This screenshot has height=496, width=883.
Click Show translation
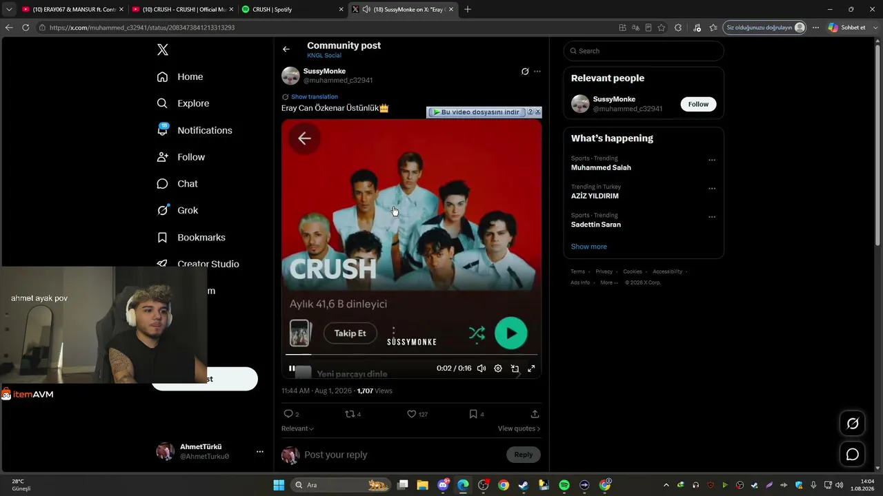(x=315, y=97)
